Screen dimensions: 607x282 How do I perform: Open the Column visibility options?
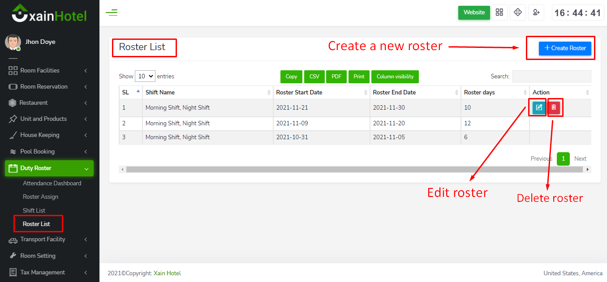tap(395, 77)
